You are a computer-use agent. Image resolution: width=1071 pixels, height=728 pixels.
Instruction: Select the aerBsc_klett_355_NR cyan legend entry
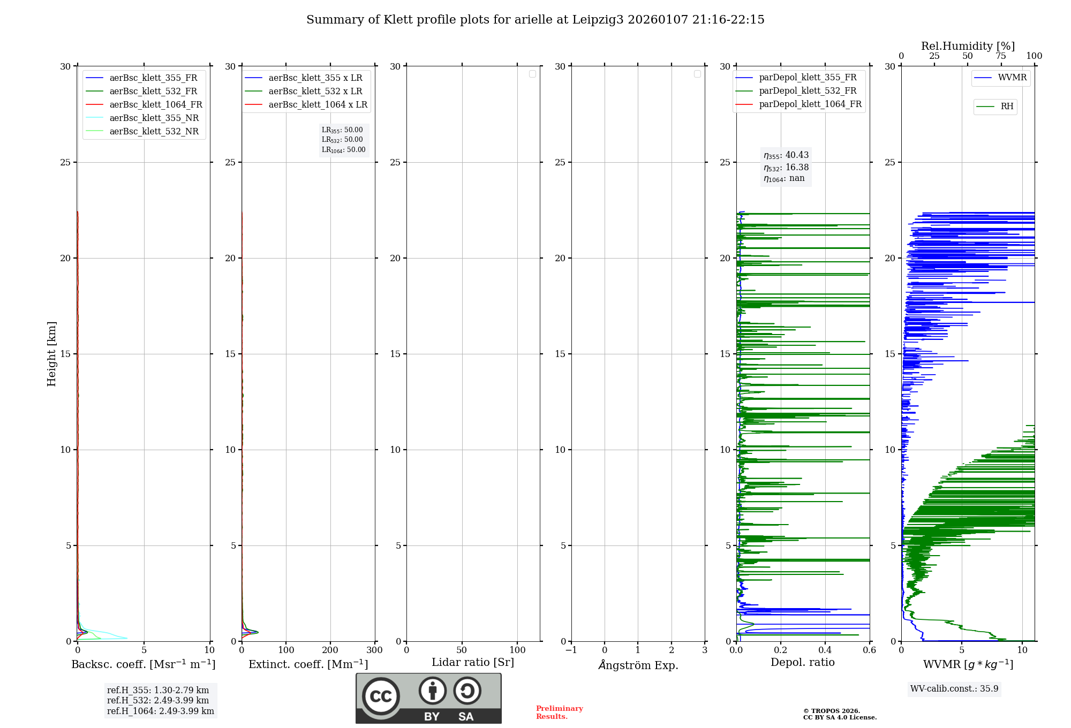pos(154,118)
